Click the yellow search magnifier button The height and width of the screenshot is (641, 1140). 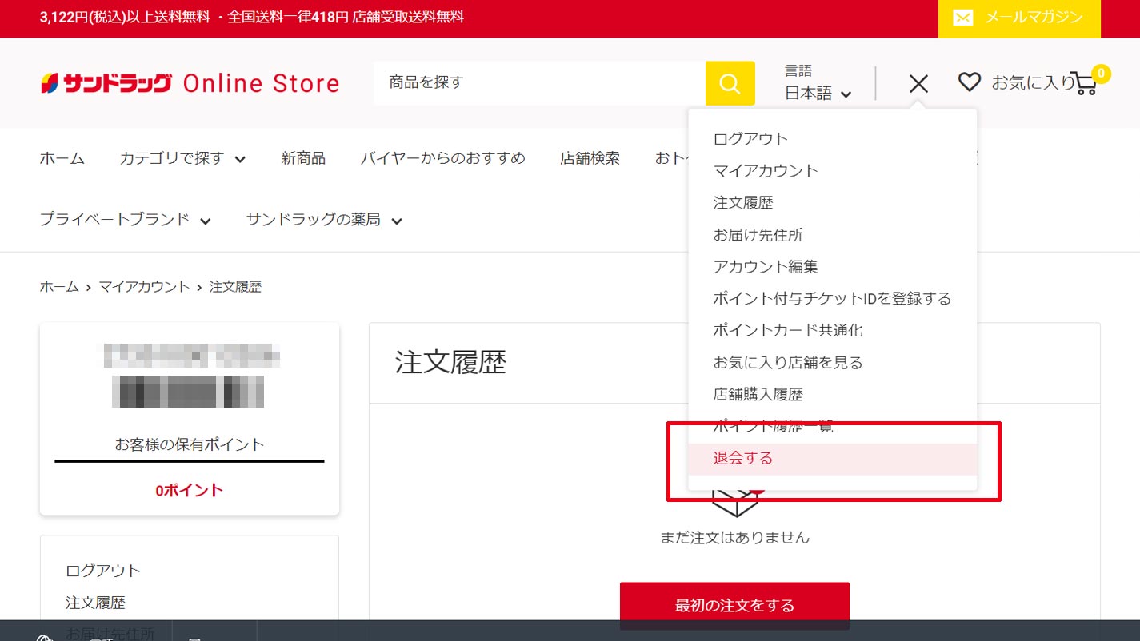tap(730, 83)
